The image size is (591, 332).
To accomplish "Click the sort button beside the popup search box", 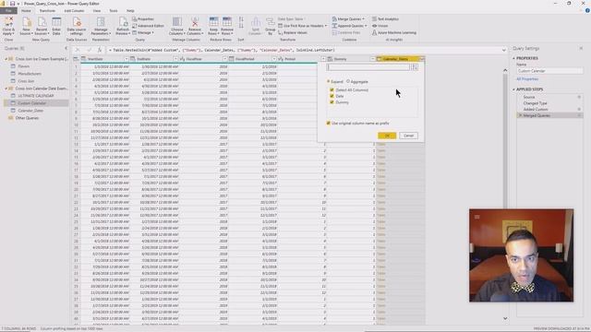I will point(415,67).
